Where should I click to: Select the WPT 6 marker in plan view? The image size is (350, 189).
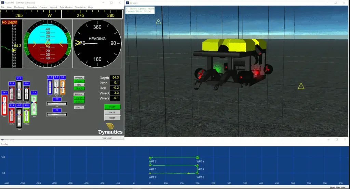(x=150, y=173)
